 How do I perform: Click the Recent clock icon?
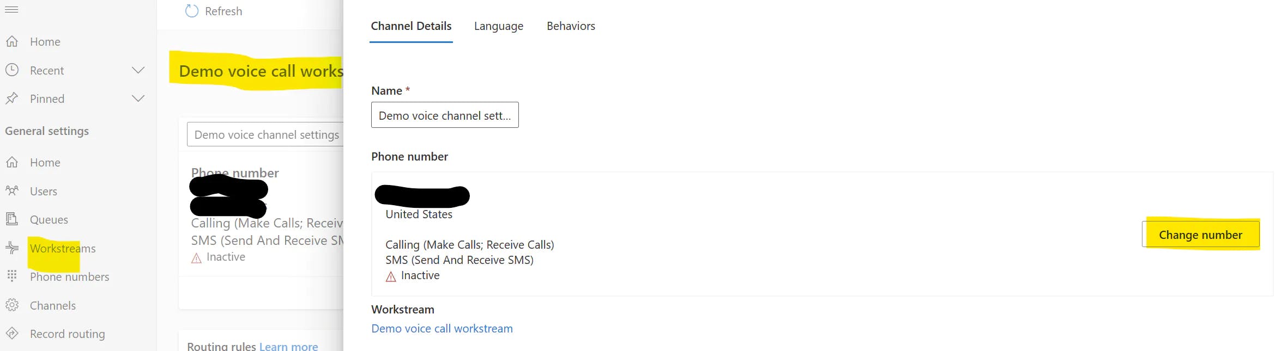pyautogui.click(x=12, y=70)
